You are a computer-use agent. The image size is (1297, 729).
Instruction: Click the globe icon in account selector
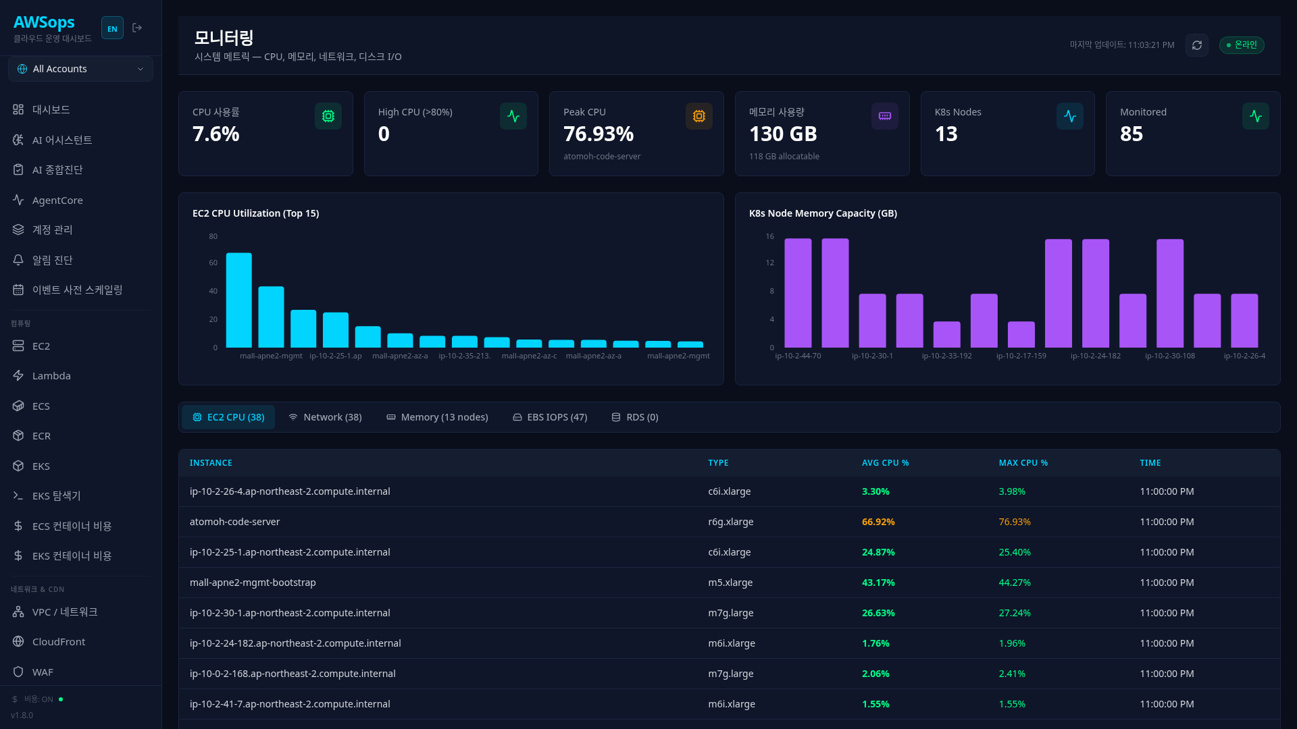pos(22,69)
